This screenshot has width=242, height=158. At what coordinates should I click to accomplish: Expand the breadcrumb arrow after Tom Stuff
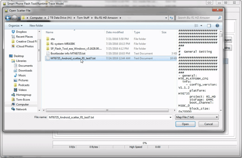coord(92,18)
